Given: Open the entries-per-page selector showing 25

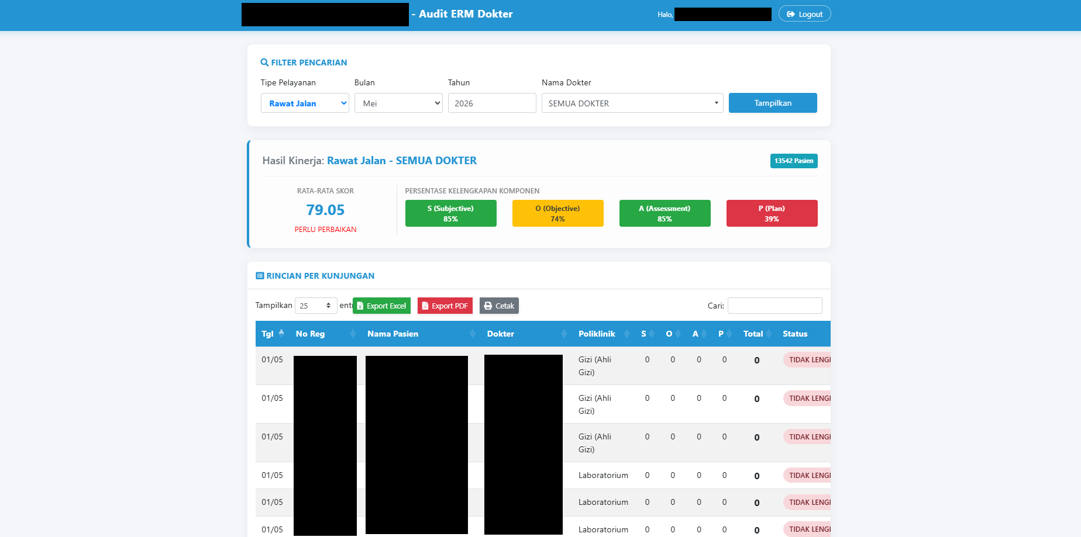Looking at the screenshot, I should click(316, 306).
